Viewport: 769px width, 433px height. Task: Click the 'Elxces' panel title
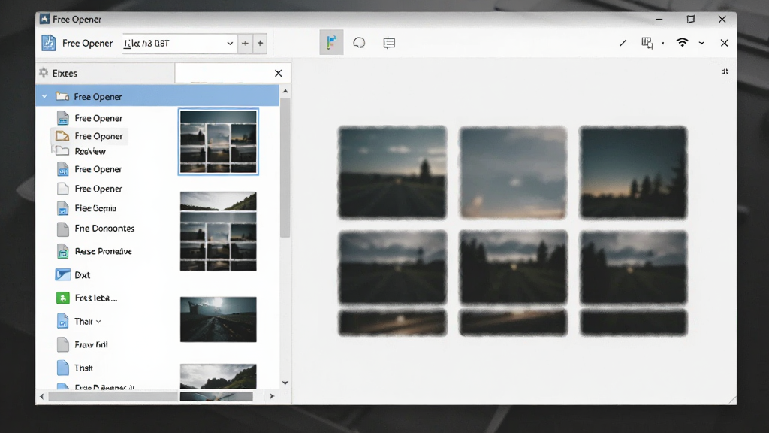(65, 73)
